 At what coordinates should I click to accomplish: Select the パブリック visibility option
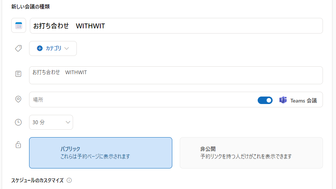click(x=101, y=153)
